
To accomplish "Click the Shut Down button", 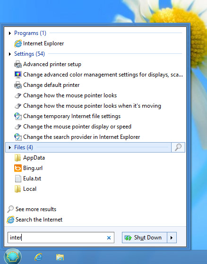I will point(145,238).
